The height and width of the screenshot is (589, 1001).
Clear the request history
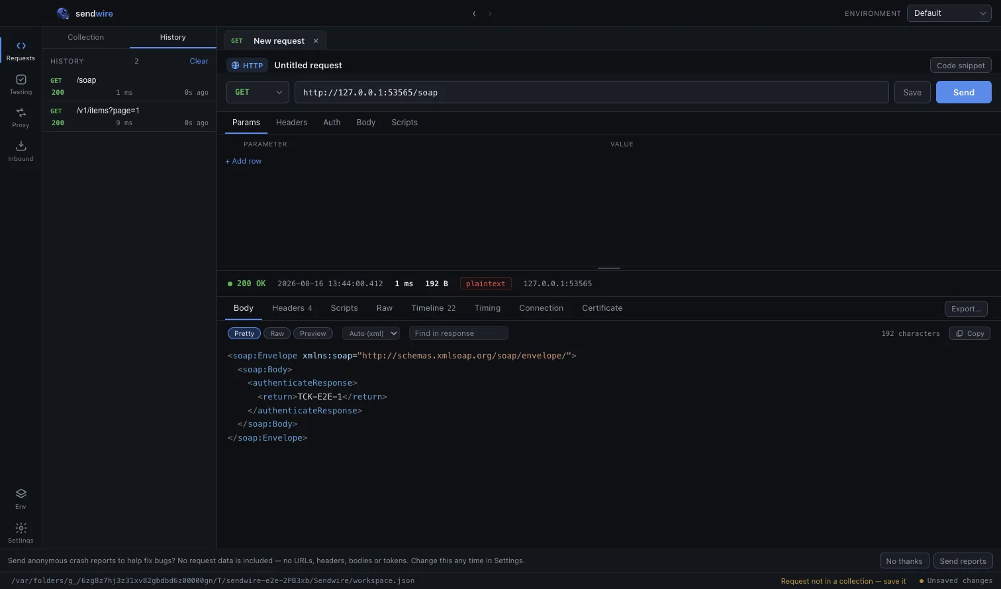pos(199,61)
